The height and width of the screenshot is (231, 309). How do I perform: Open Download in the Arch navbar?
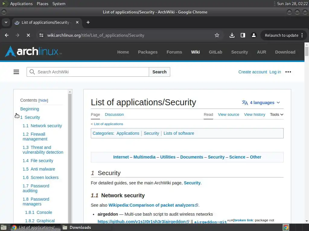[285, 52]
